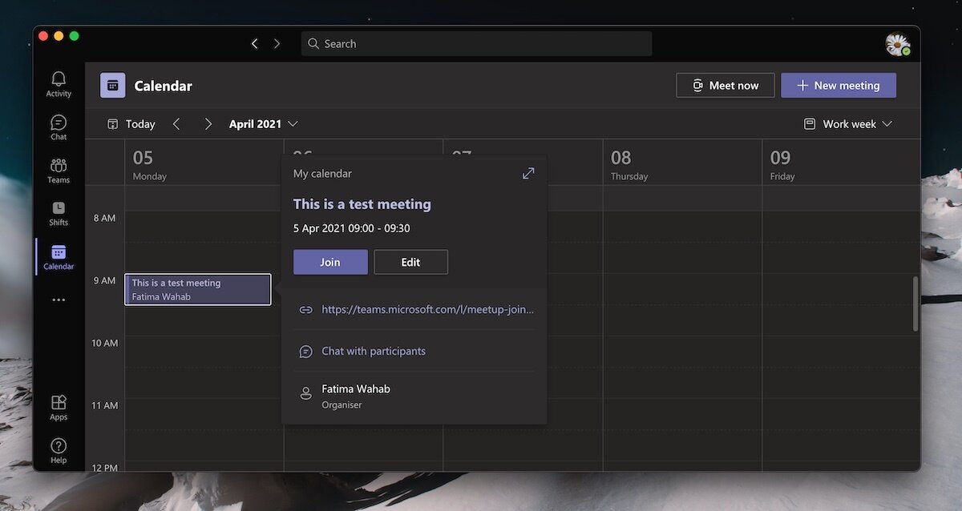962x511 pixels.
Task: Expand meeting popup with arrows icon
Action: tap(528, 173)
